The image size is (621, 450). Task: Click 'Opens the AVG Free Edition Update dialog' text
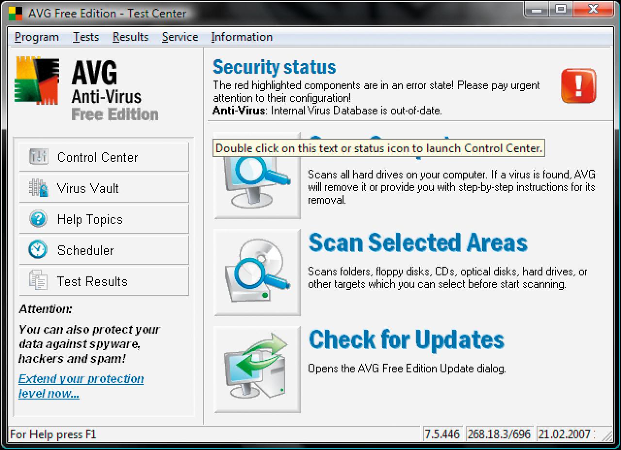click(407, 369)
